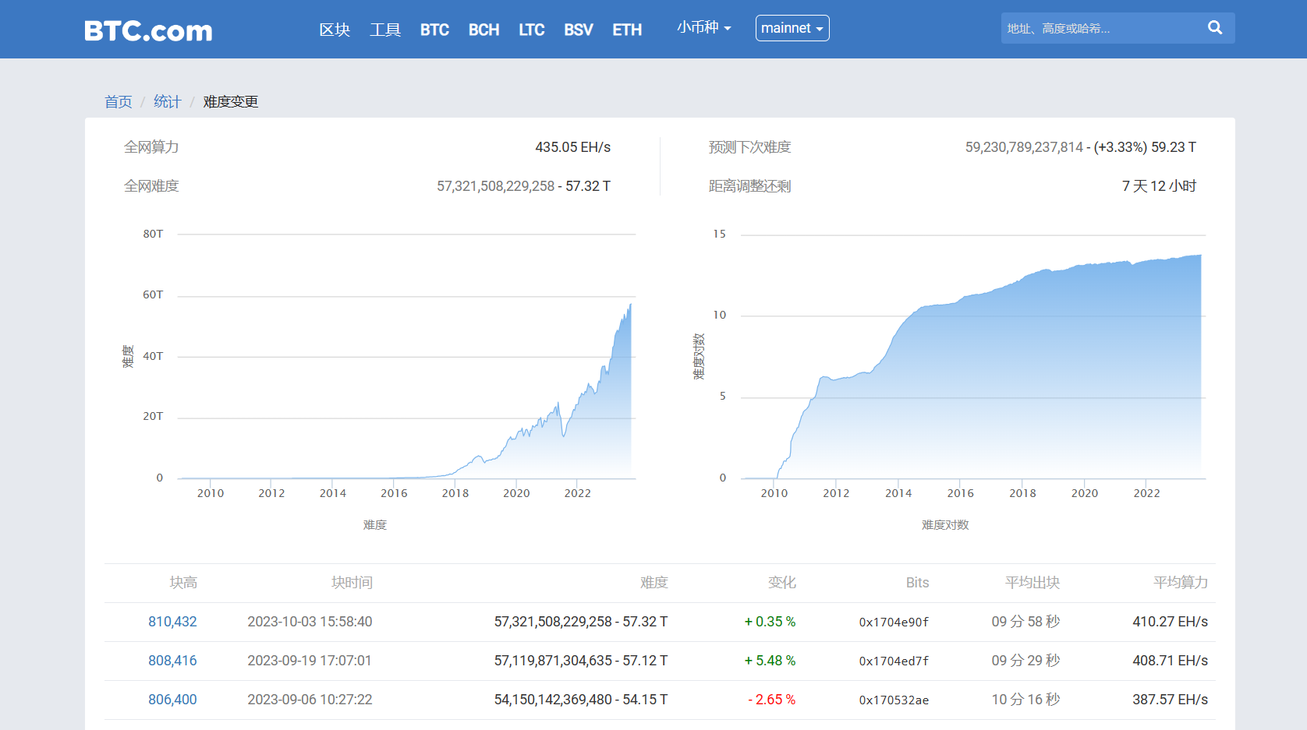The height and width of the screenshot is (730, 1307).
Task: Click the 块时间 column header
Action: [352, 583]
